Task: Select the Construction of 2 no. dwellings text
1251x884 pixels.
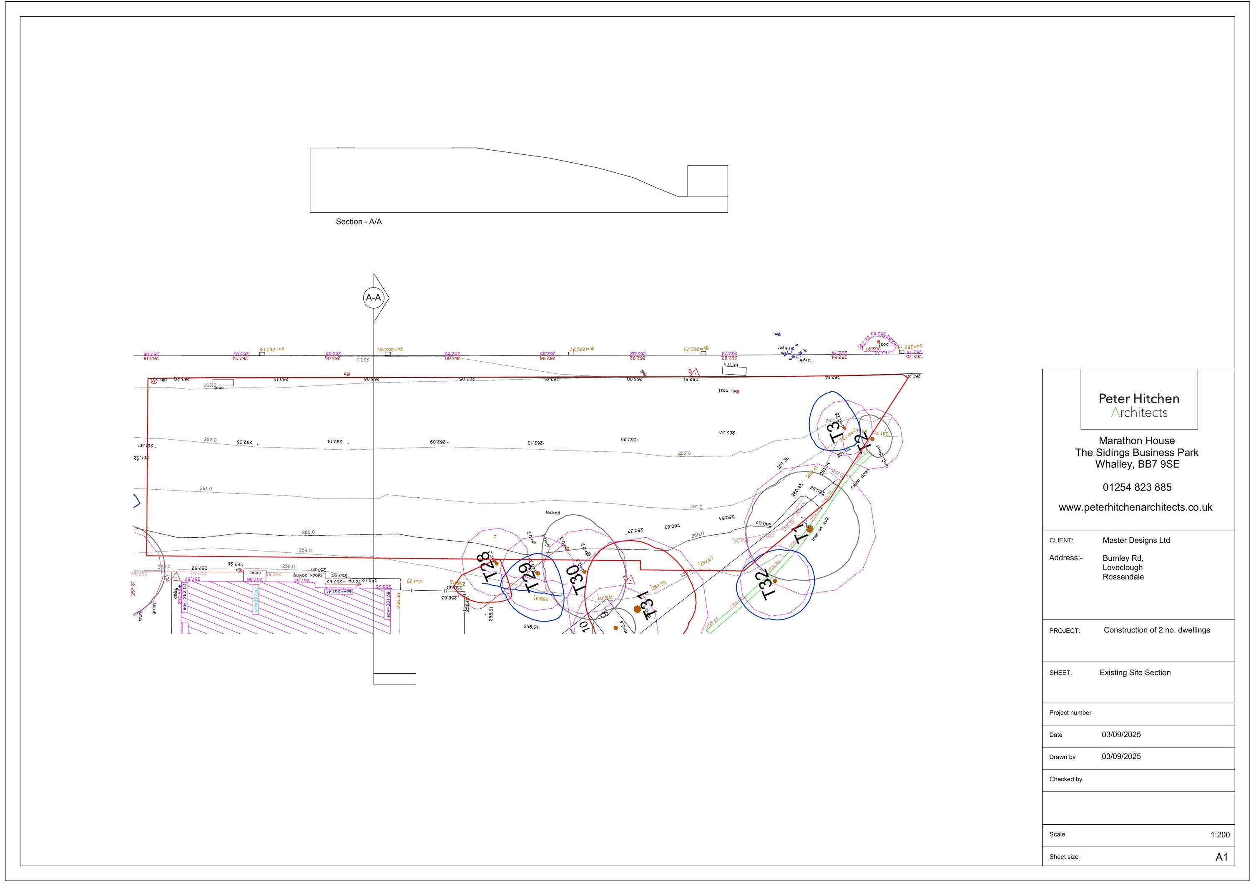Action: pos(1156,630)
